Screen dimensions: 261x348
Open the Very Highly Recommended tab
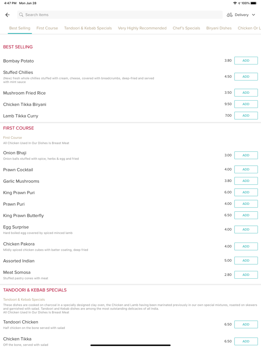point(142,28)
